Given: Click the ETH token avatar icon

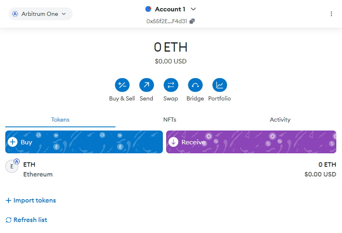Looking at the screenshot, I should [x=12, y=166].
